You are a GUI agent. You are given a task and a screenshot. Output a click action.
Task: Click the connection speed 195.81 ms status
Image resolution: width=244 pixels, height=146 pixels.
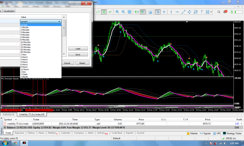coord(229,138)
